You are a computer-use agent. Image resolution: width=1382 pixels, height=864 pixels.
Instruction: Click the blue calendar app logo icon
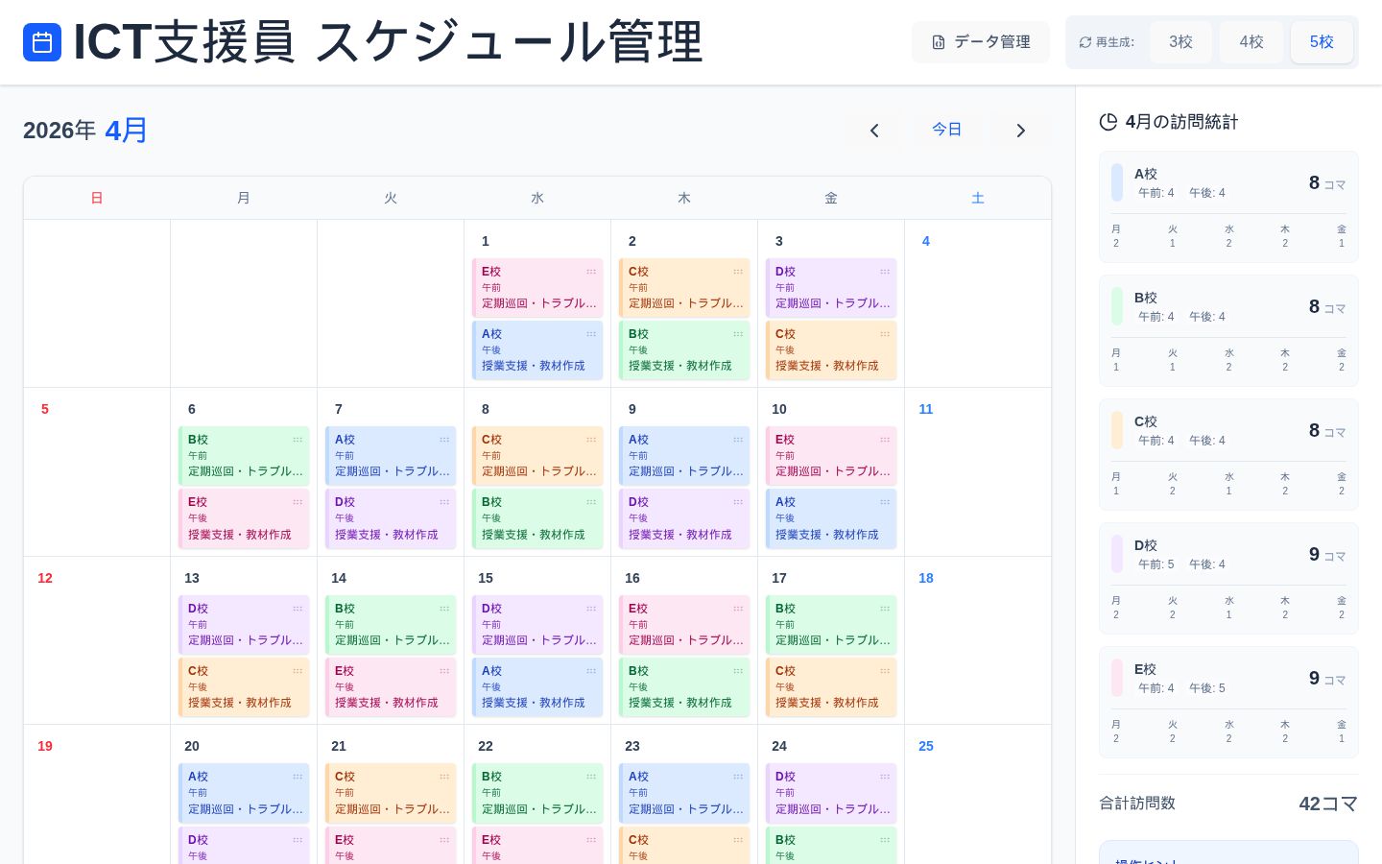(x=42, y=42)
